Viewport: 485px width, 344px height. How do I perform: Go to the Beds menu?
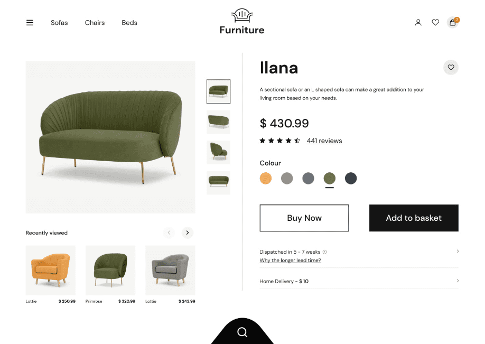click(x=129, y=23)
